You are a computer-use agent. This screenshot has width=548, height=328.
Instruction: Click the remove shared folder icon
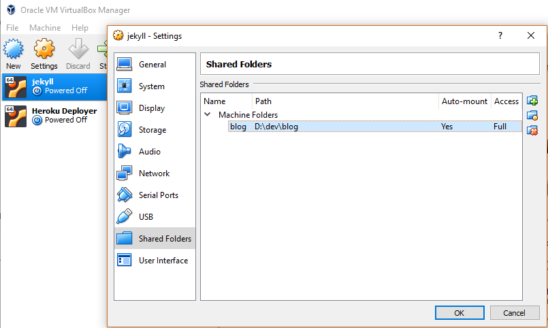[532, 130]
